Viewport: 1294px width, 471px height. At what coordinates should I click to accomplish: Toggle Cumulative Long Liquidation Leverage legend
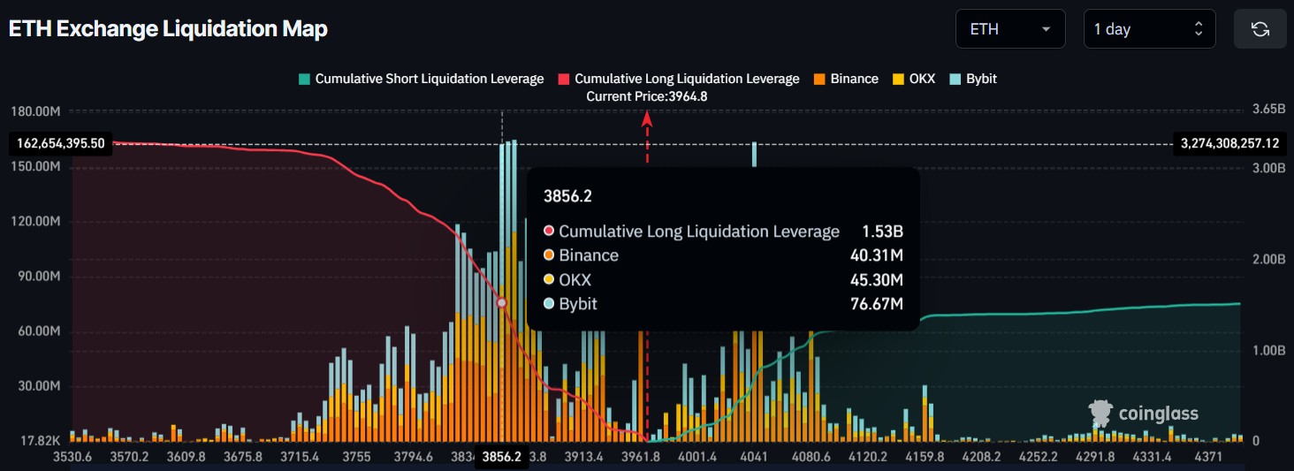pos(679,79)
